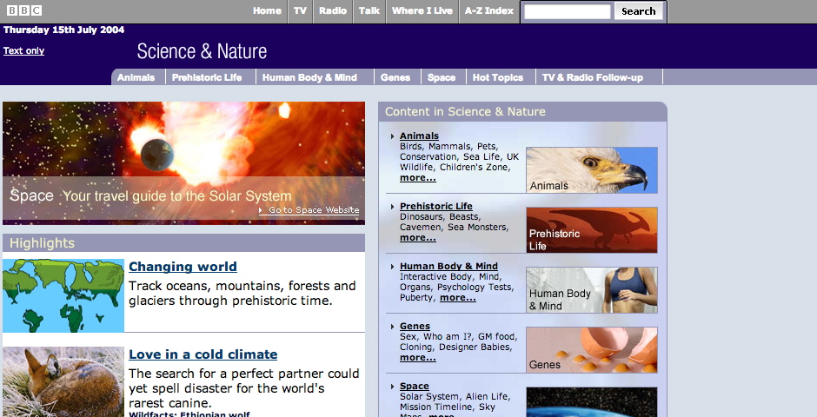Click the dinosaur Prehistoric Life image
Viewport: 817px width, 417px height.
tap(591, 229)
